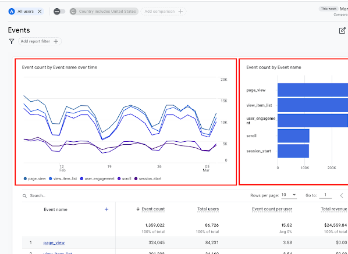
Task: Open the page_view event link
Action: [x=54, y=243]
